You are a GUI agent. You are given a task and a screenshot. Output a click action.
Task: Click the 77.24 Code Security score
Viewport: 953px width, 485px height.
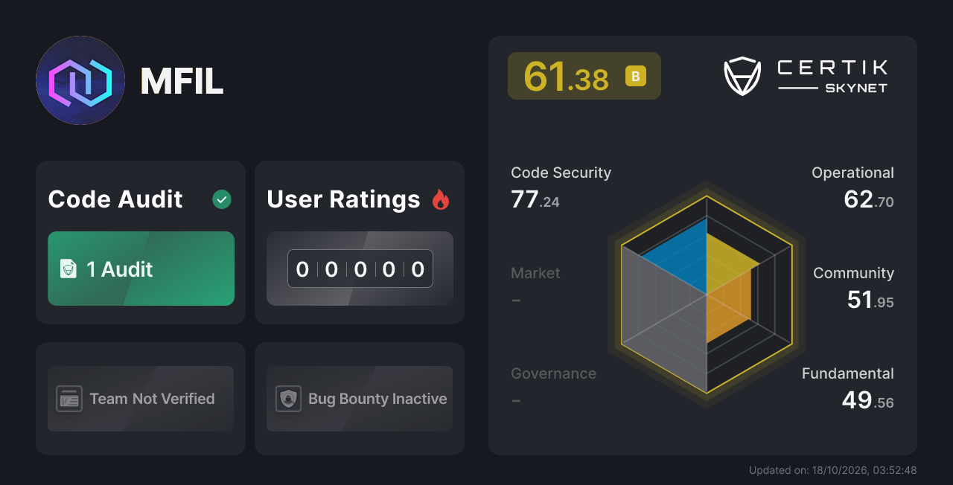point(535,199)
